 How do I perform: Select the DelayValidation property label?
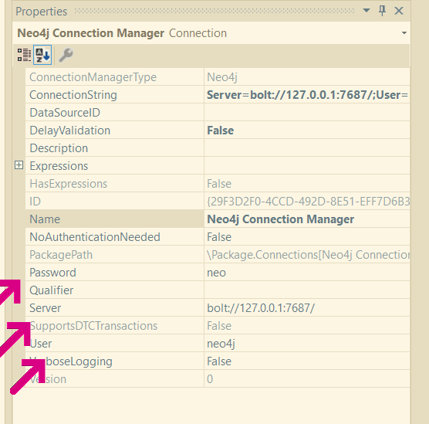pyautogui.click(x=69, y=131)
